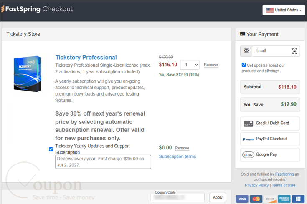Screen dimensions: 307x204
Task: Open the United States country dropdown
Action: click(x=284, y=10)
